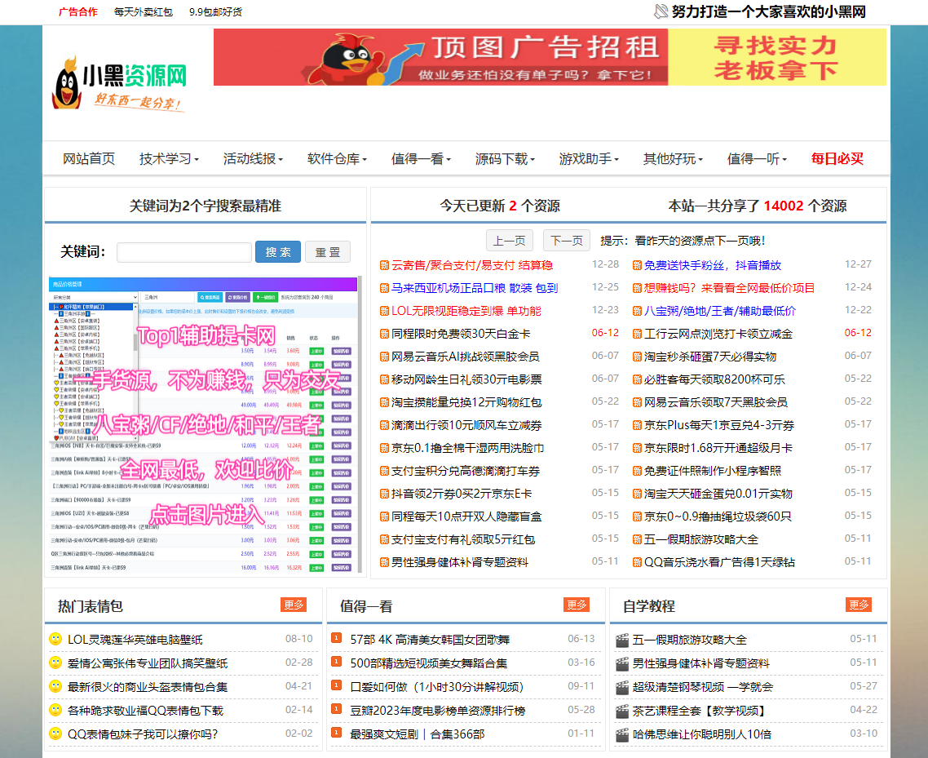Expand the 源码下载 dropdown menu
This screenshot has width=928, height=758.
pos(506,159)
